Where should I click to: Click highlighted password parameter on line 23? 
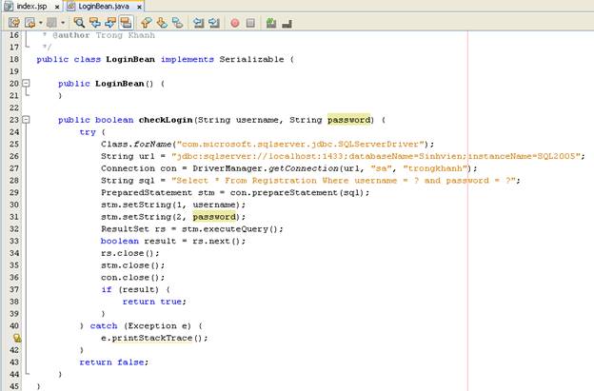[349, 120]
